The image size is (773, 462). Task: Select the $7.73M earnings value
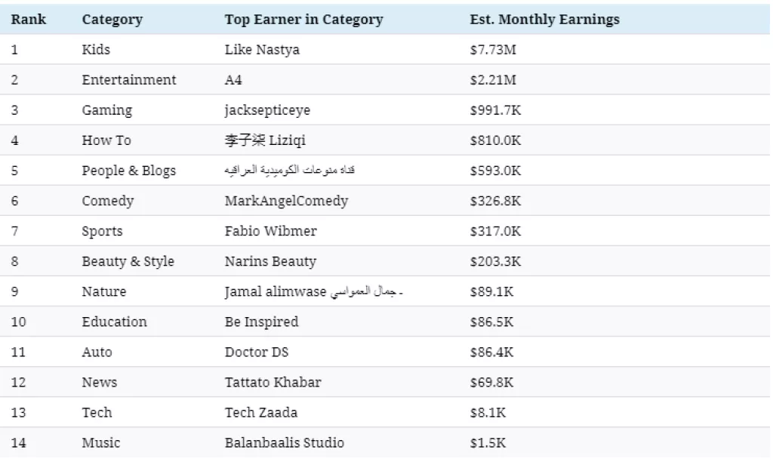493,50
